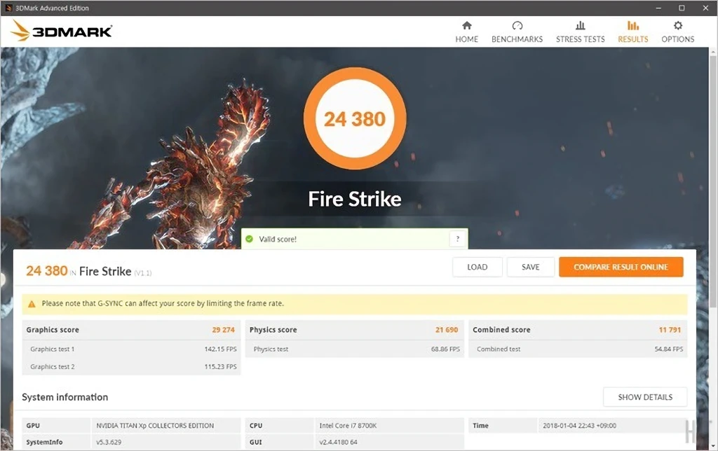Open the HOME tab
This screenshot has width=718, height=451.
point(466,32)
